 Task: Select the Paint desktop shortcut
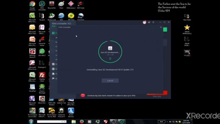(x=61, y=5)
